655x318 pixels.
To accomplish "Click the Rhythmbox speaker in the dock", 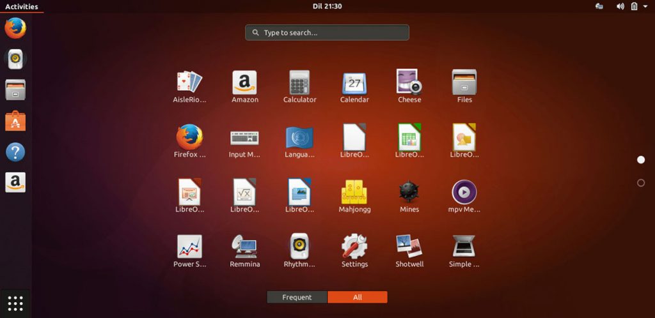I will [x=15, y=59].
